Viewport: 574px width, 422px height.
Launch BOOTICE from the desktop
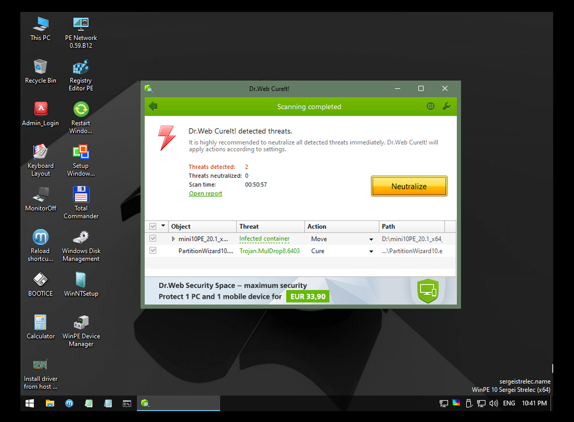[x=40, y=284]
